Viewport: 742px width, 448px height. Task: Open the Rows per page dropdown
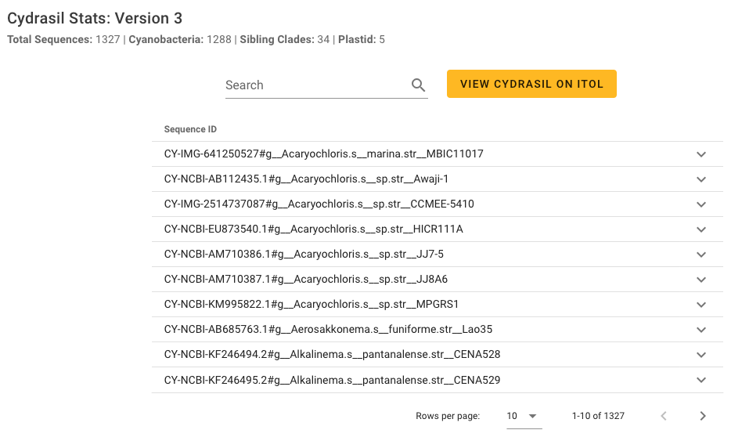(524, 416)
